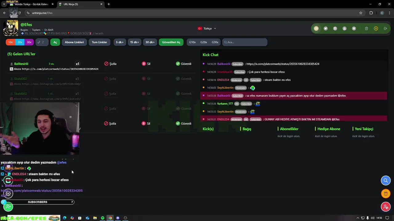This screenshot has width=394, height=221.
Task: Click furkann_177 username in Kick Chat
Action: (x=225, y=104)
